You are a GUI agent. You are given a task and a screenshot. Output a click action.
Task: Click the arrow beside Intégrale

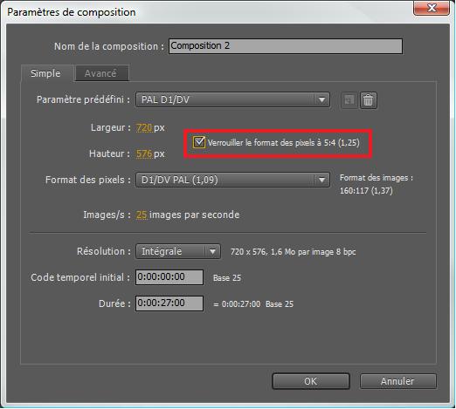(x=213, y=251)
